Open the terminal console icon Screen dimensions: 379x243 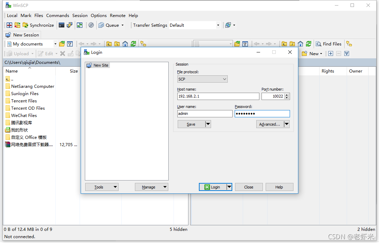tap(62, 25)
